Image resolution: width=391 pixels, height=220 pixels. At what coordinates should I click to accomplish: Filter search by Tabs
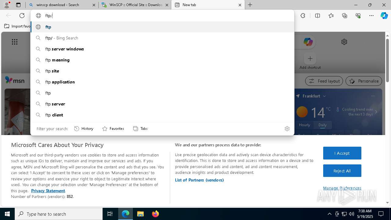click(140, 129)
